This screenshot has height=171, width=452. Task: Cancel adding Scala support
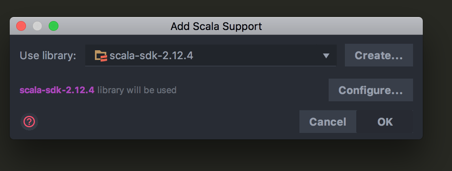[327, 122]
